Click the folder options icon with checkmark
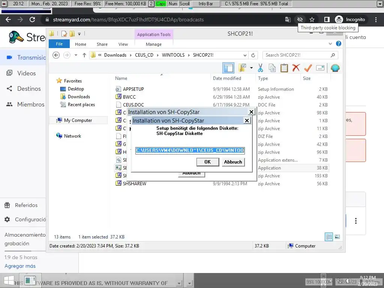384x288 pixels. (242, 68)
